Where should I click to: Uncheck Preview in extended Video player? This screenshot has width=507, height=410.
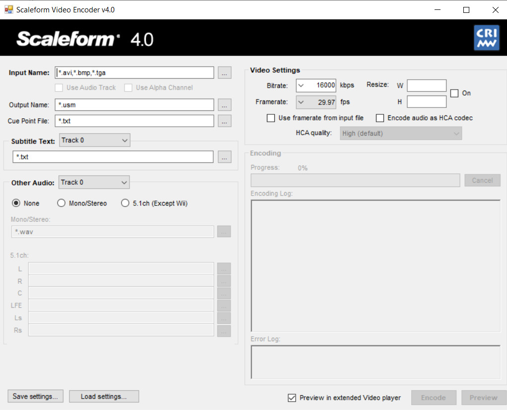click(x=292, y=398)
